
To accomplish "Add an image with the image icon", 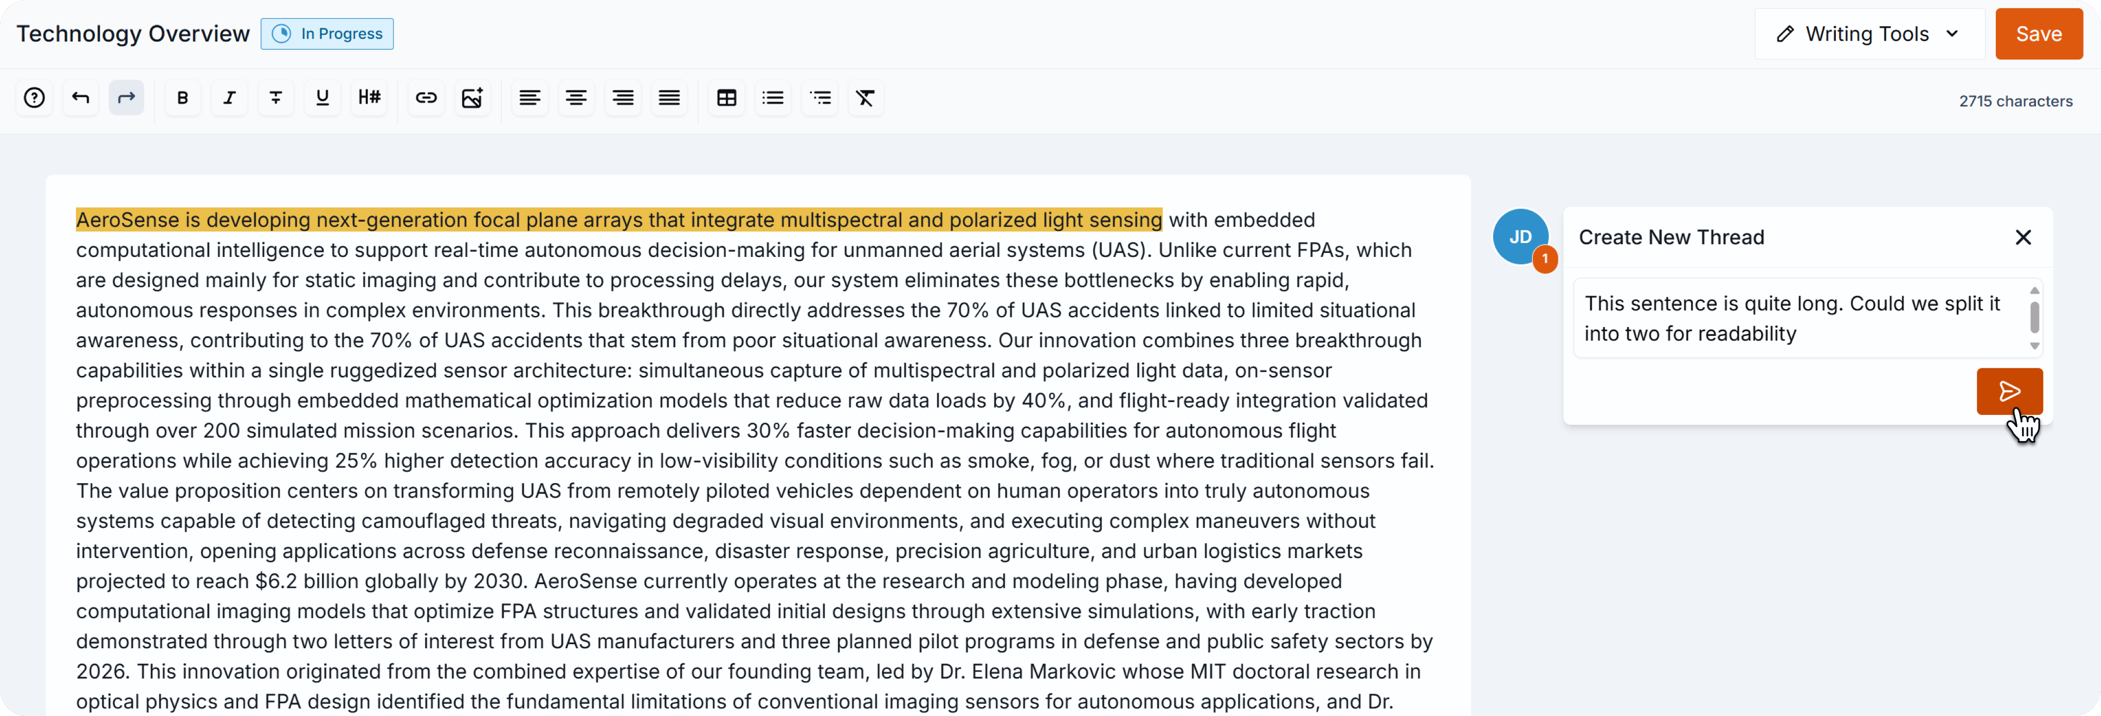I will (472, 98).
